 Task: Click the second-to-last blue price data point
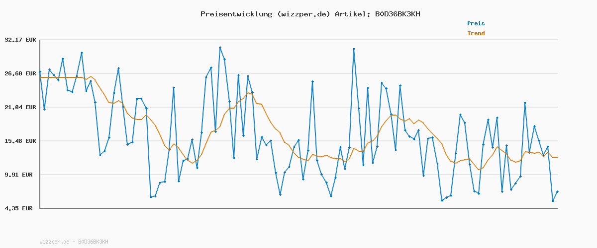pyautogui.click(x=553, y=201)
